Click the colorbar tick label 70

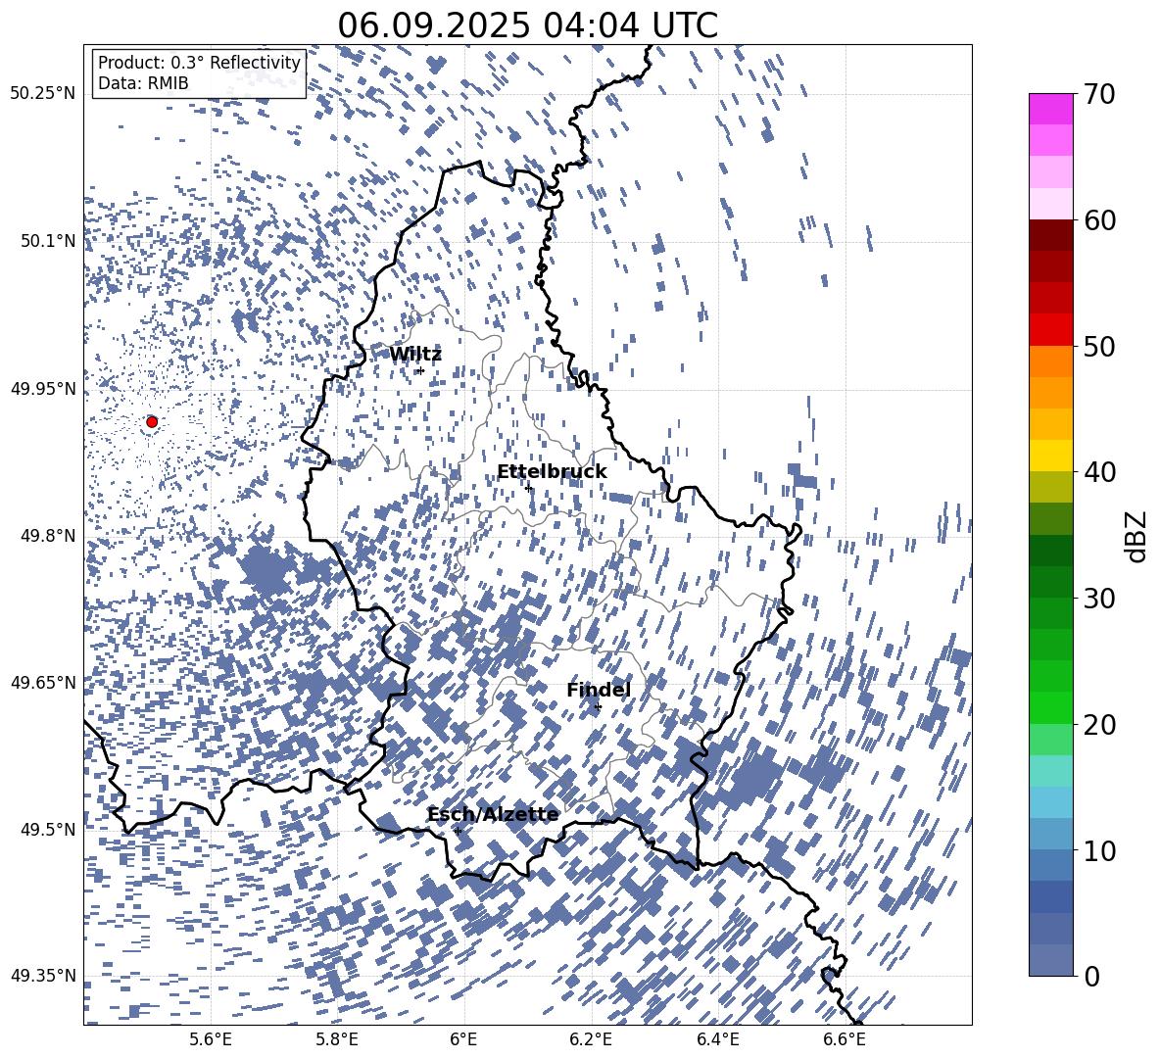(1098, 94)
